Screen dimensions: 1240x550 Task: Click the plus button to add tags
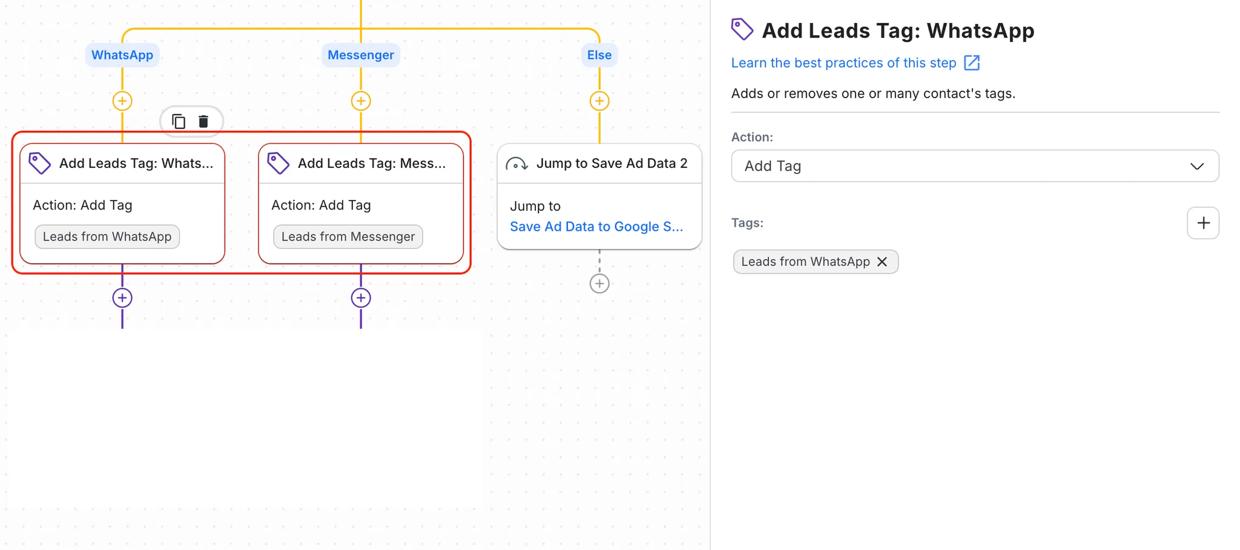tap(1202, 223)
